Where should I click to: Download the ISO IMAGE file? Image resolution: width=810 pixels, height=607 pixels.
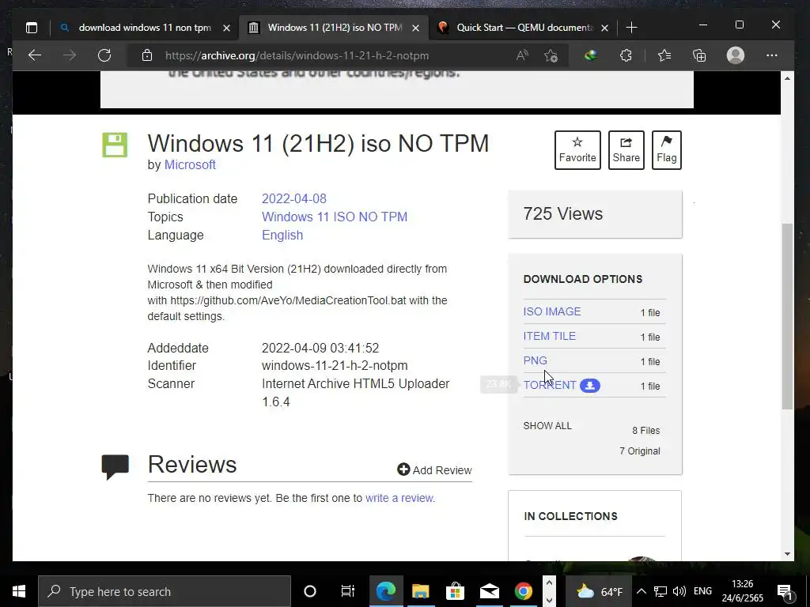pos(551,311)
